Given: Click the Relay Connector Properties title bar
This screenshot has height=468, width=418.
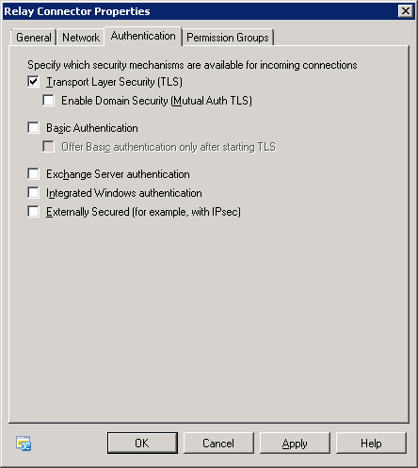Looking at the screenshot, I should 201,11.
